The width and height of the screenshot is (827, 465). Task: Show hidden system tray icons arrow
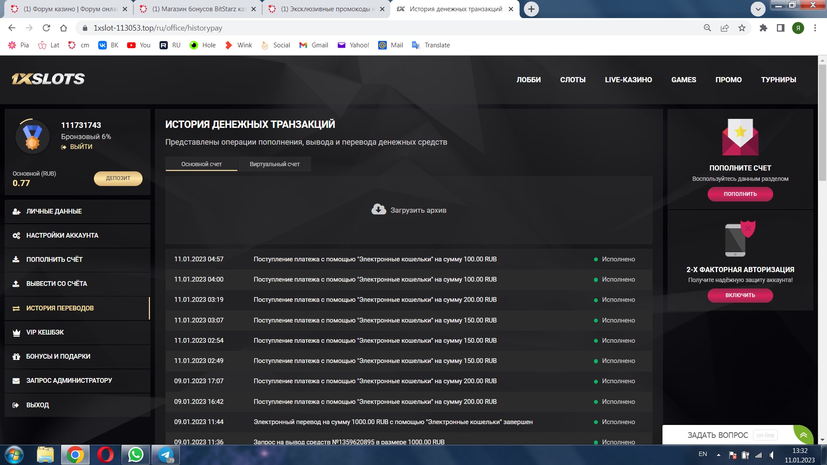click(x=718, y=455)
